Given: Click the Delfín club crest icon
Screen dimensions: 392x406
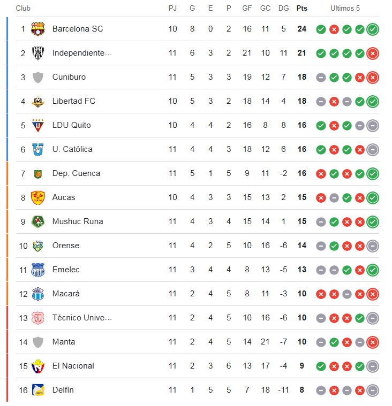Looking at the screenshot, I should (38, 390).
